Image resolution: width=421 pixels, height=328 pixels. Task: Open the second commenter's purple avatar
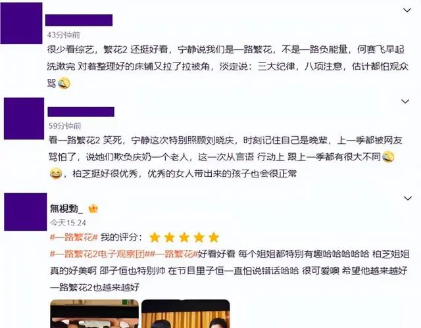pyautogui.click(x=24, y=118)
